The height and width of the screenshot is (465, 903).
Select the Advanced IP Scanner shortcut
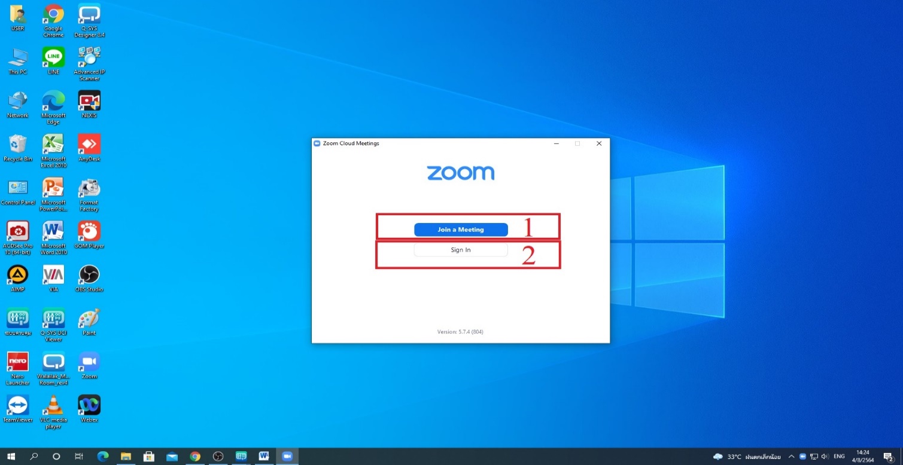click(89, 64)
